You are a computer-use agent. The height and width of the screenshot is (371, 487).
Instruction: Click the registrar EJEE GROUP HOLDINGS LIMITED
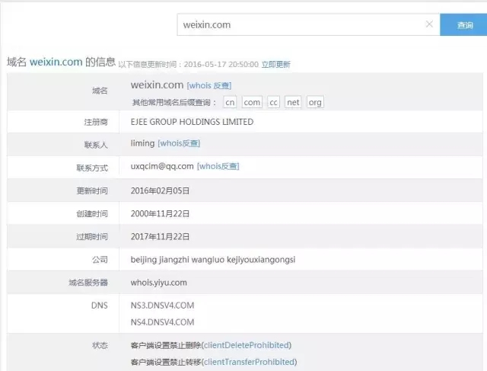(x=192, y=122)
